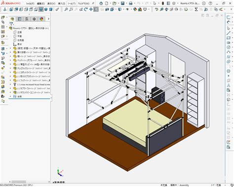234x187 pixels.
Task: Click the Open file icon
Action: pos(115,3)
